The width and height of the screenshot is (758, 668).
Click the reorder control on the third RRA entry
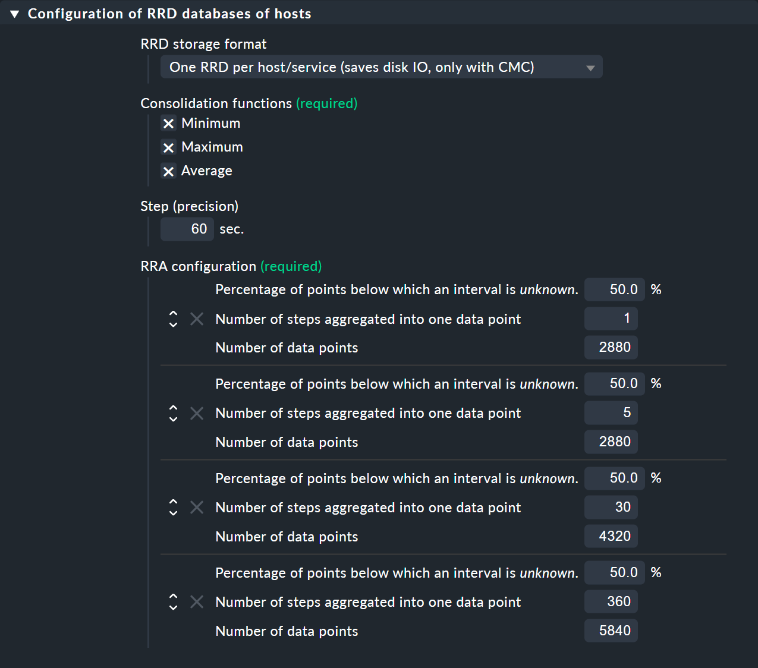click(173, 507)
